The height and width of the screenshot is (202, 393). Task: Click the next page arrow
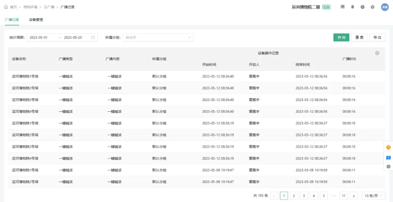[x=354, y=196]
